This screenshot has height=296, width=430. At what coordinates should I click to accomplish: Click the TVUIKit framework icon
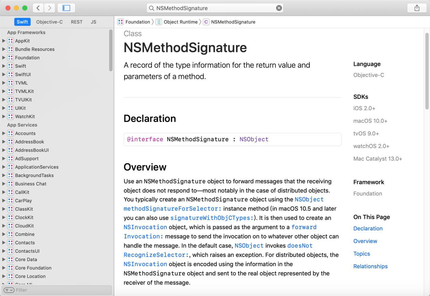pos(10,100)
